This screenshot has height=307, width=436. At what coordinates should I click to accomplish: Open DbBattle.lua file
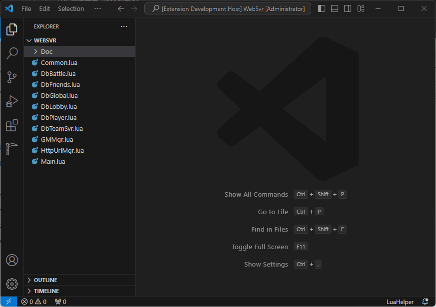tap(80, 73)
